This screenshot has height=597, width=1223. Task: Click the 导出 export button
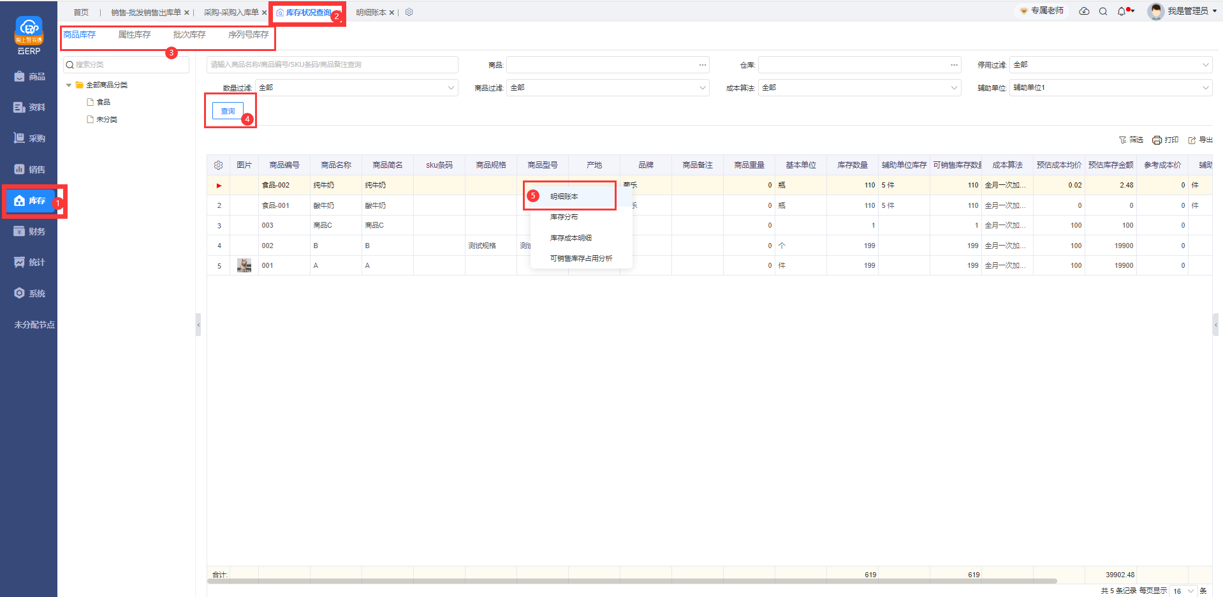[x=1200, y=140]
